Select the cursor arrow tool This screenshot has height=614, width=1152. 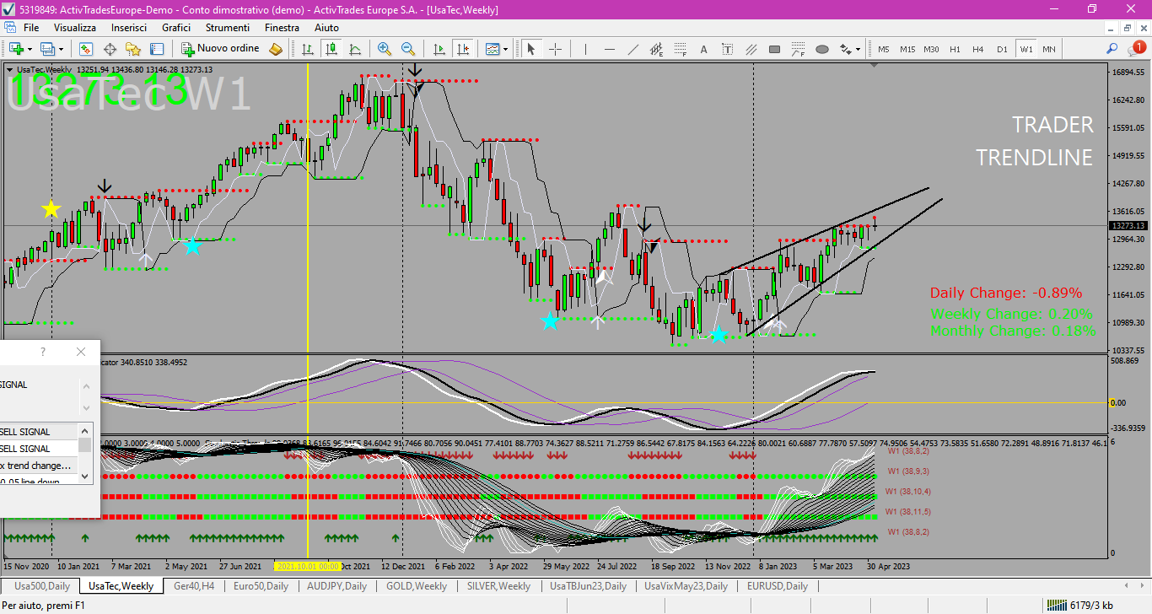click(x=531, y=49)
